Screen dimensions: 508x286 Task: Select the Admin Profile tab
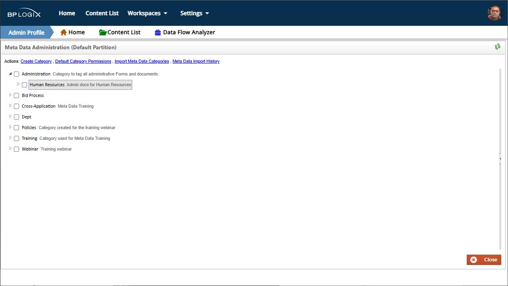click(26, 32)
